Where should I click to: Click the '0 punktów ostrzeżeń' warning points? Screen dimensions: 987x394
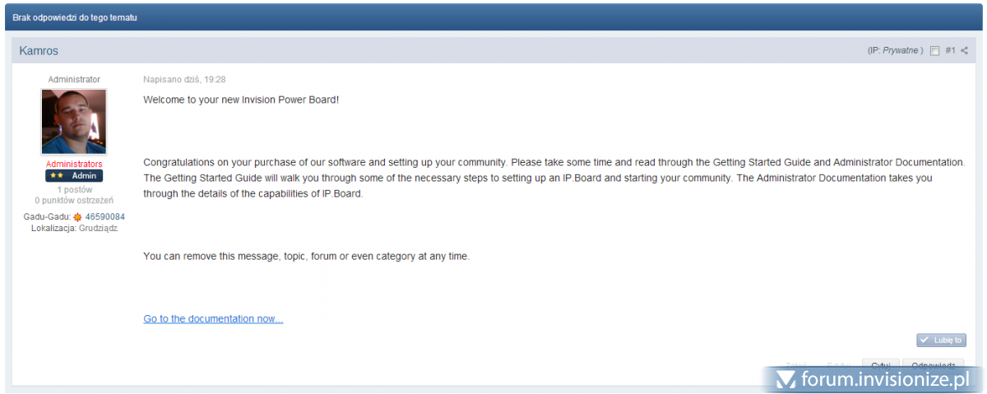(x=74, y=200)
